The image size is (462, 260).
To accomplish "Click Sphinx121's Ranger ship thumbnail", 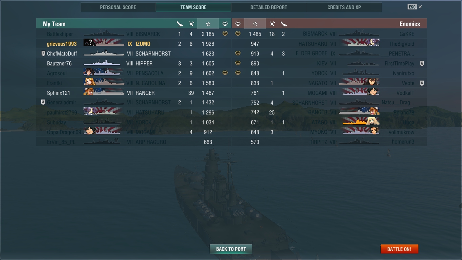I will pos(102,93).
